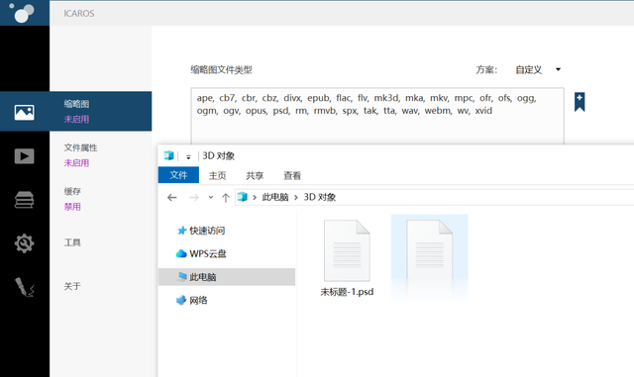Select the highlighted unnamed file icon
634x377 pixels.
[x=429, y=250]
